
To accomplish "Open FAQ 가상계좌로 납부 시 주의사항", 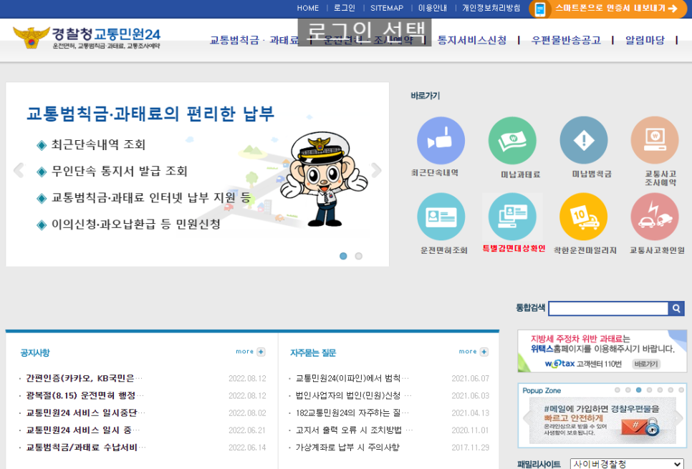I will (347, 448).
